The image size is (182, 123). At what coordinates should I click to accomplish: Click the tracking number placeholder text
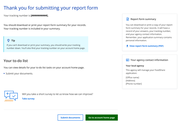click(x=39, y=15)
